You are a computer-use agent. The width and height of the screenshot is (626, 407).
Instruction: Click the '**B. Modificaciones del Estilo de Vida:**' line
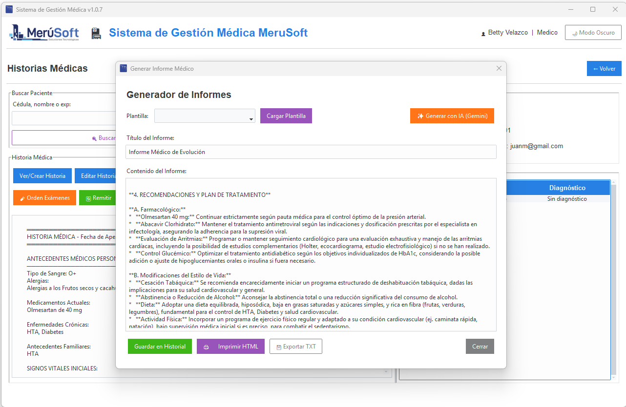pyautogui.click(x=180, y=275)
